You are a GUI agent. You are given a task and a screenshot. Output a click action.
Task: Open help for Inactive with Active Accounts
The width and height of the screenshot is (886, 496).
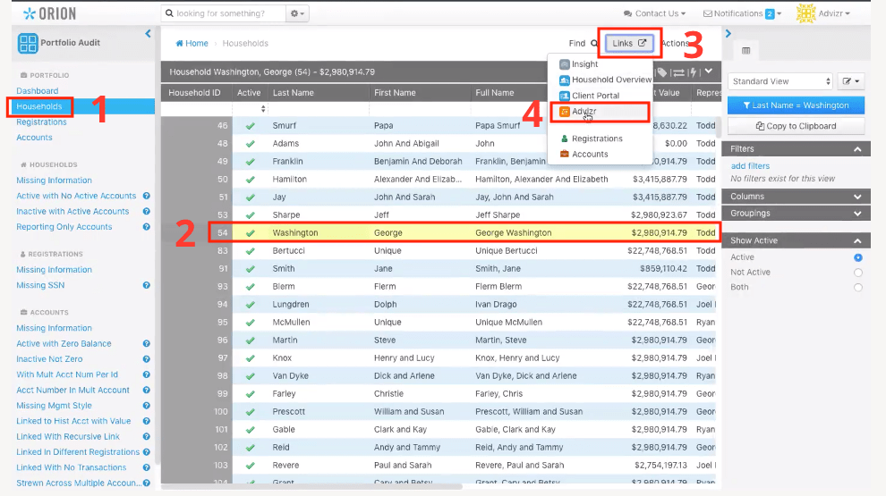147,211
